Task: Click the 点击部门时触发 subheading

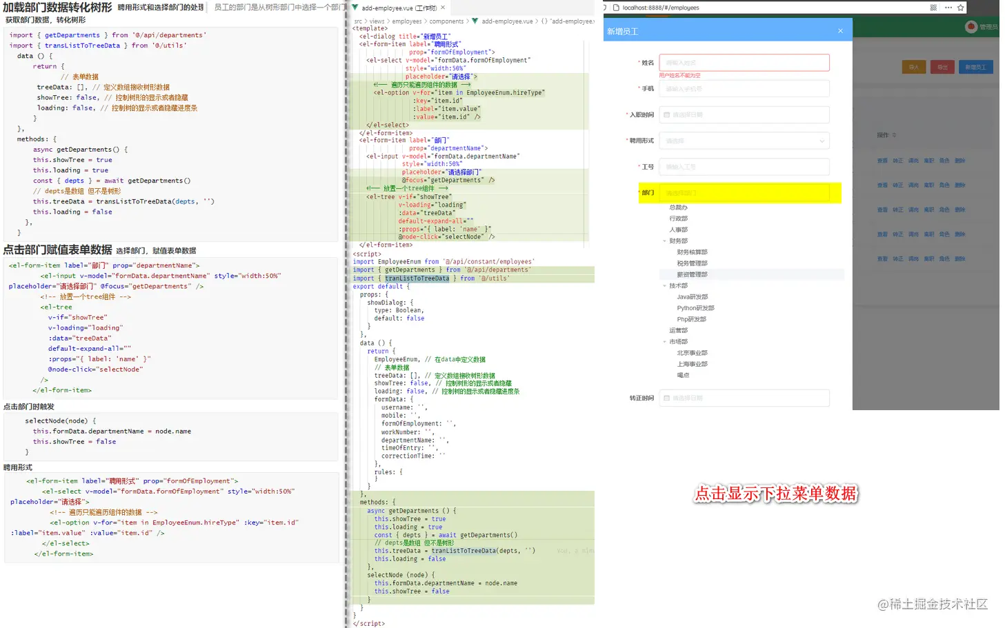Action: [x=29, y=407]
